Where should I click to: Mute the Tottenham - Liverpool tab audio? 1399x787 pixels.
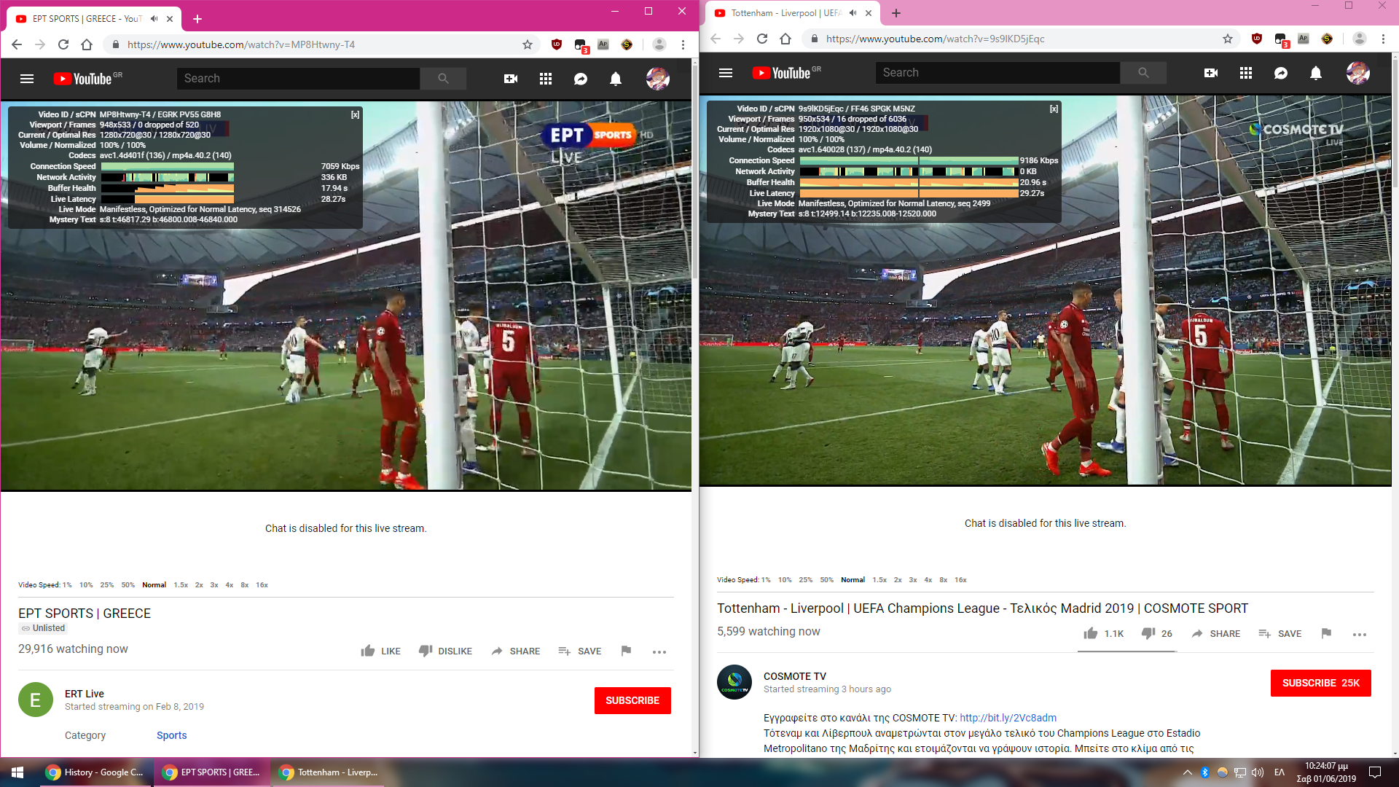tap(853, 13)
